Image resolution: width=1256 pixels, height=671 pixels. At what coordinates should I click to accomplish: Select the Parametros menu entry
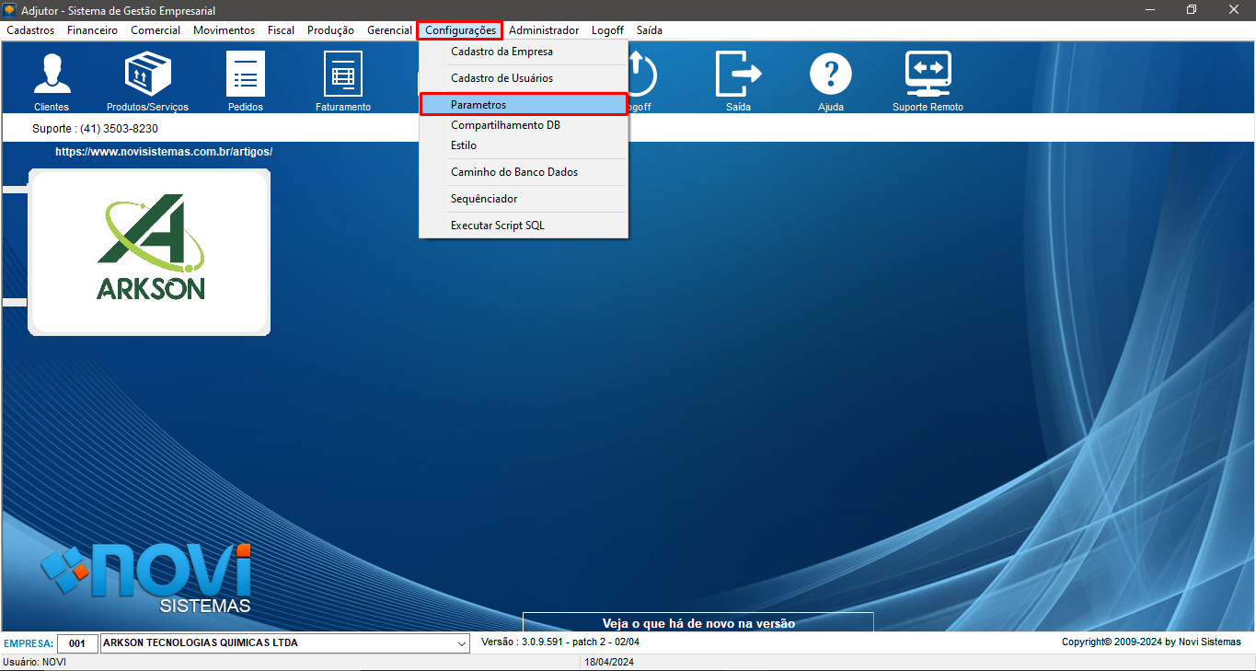coord(524,105)
